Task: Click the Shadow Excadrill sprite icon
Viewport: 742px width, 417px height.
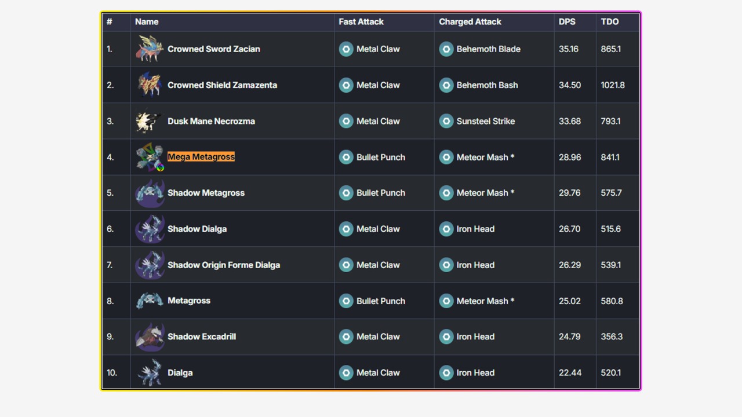Action: pos(150,337)
